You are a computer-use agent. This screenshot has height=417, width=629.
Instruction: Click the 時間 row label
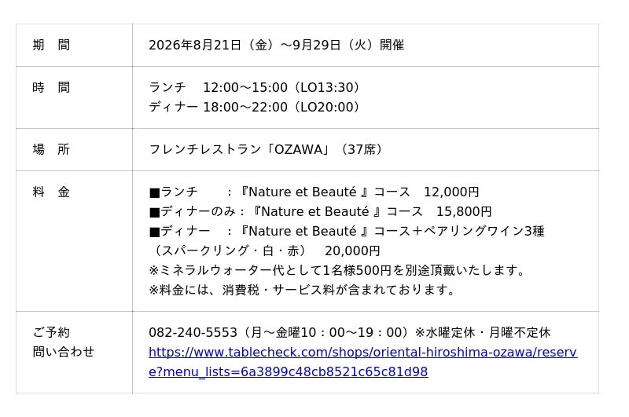tap(51, 87)
